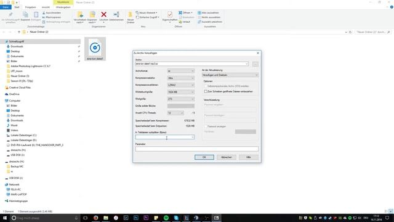Open Photoshop from the taskbar
394x222 pixels.
pos(136,218)
